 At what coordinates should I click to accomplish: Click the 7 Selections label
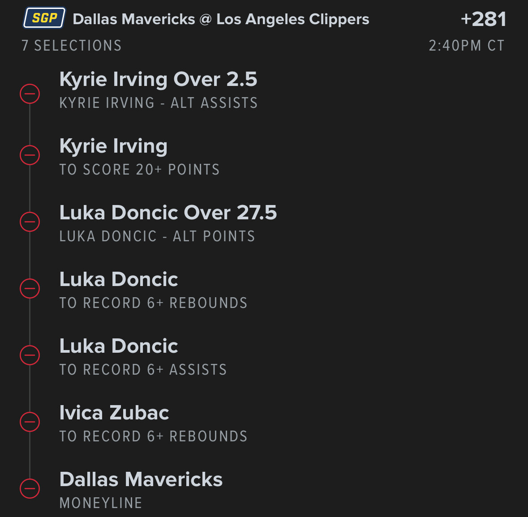tap(72, 46)
